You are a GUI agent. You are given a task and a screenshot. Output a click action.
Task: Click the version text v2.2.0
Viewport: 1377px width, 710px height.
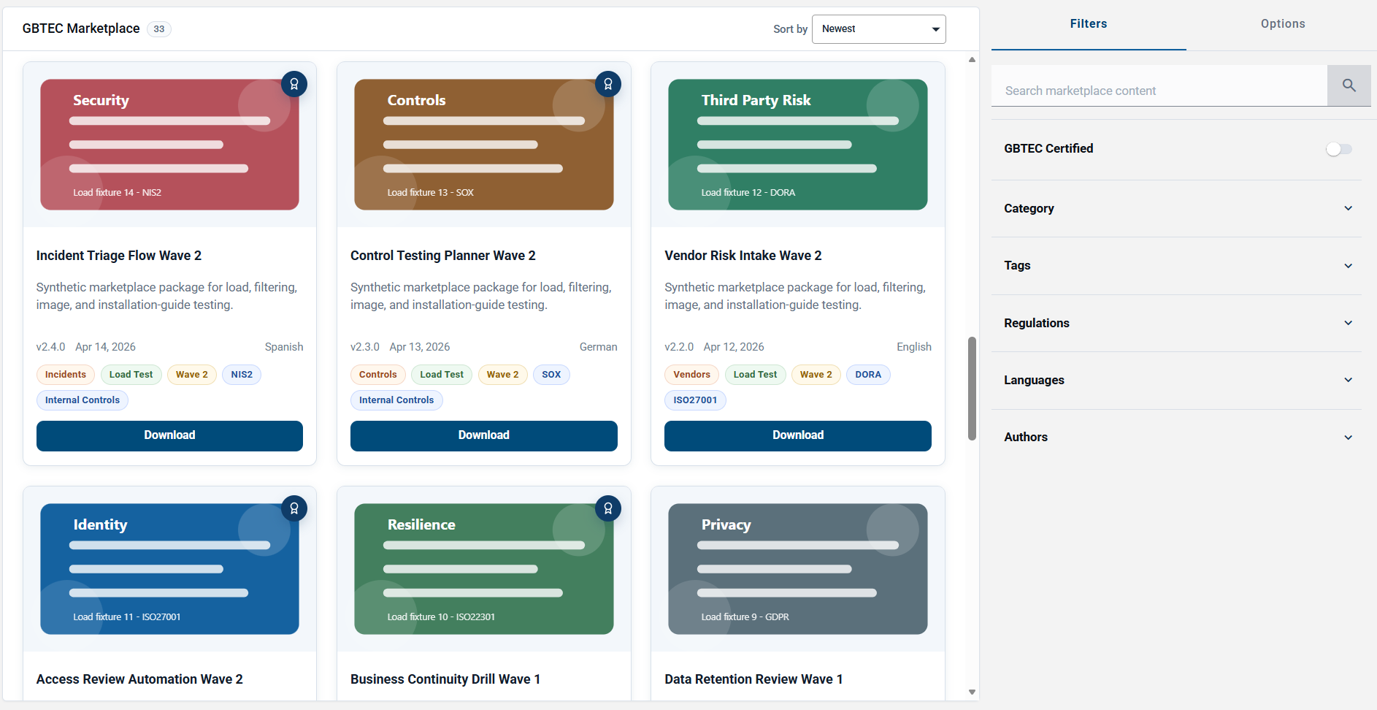tap(679, 347)
